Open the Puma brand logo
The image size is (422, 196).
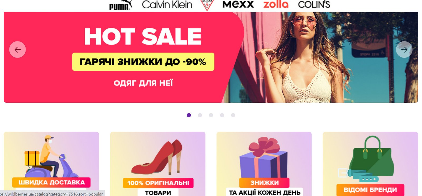pyautogui.click(x=121, y=5)
